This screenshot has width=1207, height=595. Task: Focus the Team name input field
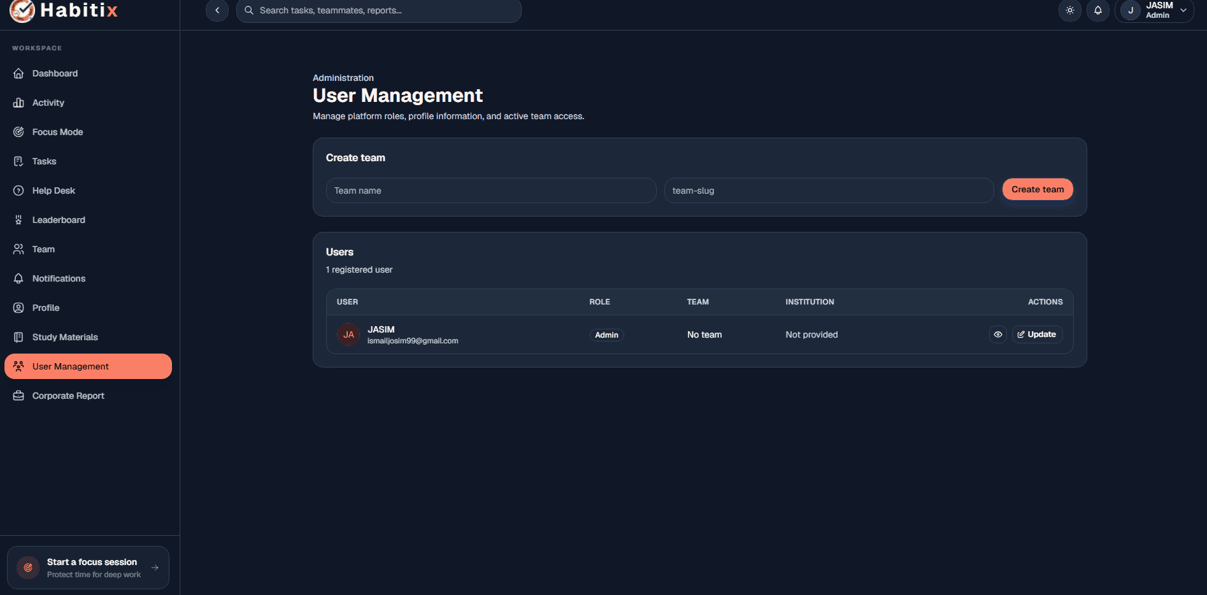491,190
